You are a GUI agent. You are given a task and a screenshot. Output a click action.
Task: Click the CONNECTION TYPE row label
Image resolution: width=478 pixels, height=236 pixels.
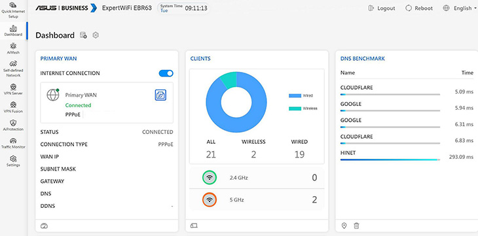64,144
